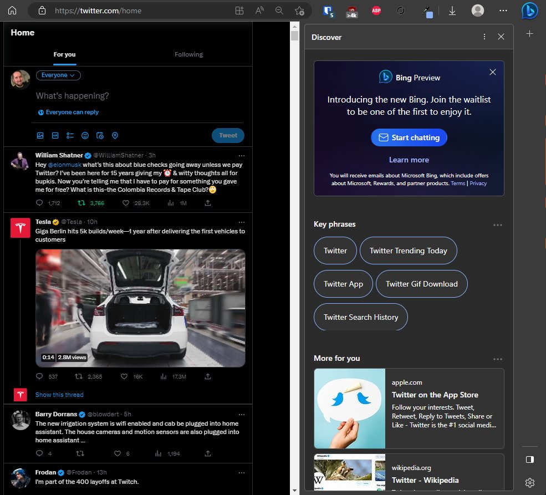Retweet William Shatner's tweet
546x495 pixels.
pos(81,202)
